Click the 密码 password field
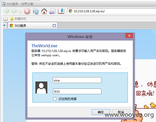Screen dimensions: 156x122 click(x=77, y=91)
